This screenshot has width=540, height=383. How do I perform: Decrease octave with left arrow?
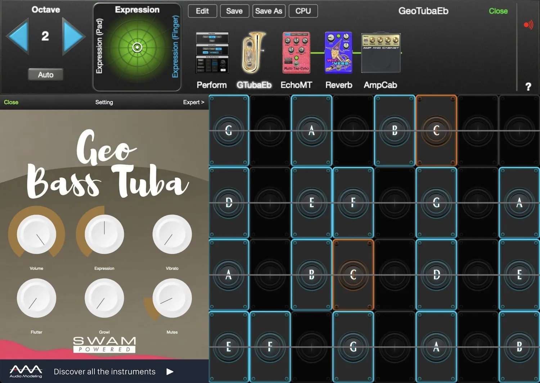tap(18, 36)
